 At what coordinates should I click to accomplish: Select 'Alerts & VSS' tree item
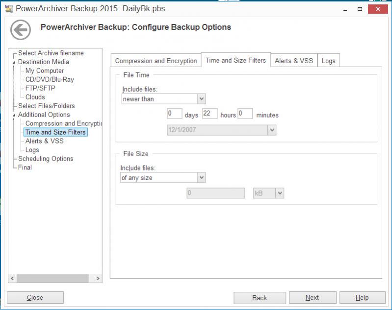(45, 141)
